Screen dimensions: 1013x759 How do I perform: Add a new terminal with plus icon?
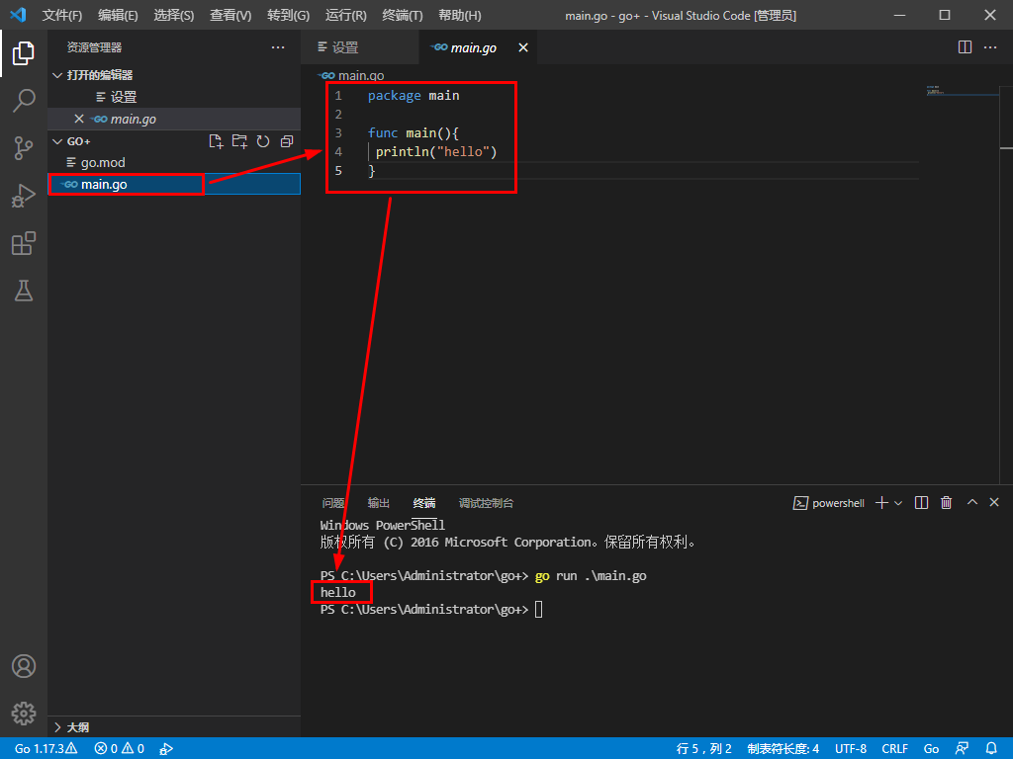(x=881, y=503)
